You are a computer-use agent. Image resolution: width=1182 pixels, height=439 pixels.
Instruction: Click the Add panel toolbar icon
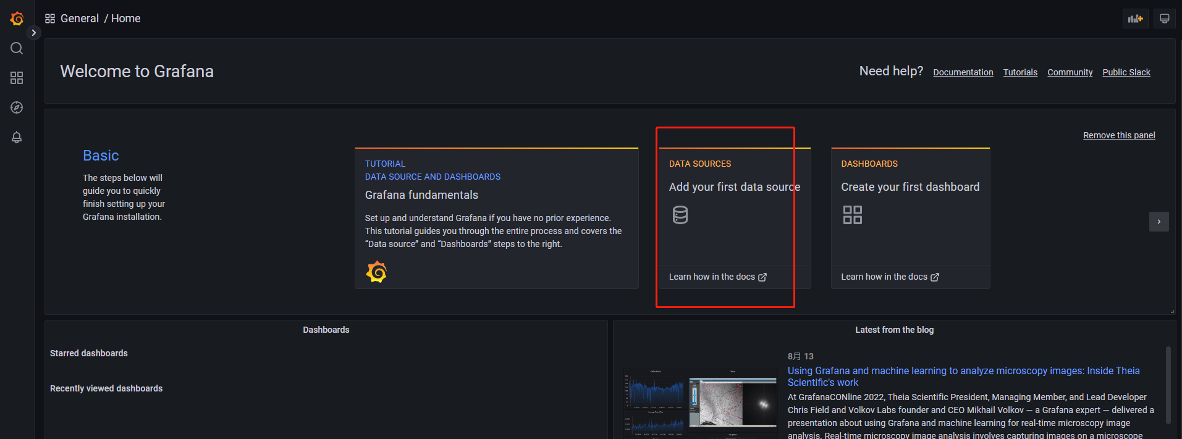pos(1136,19)
